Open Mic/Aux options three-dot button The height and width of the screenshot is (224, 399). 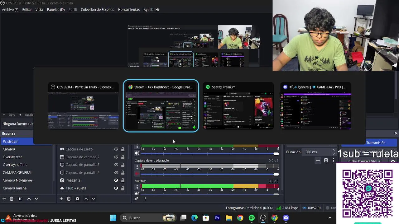[x=137, y=187]
